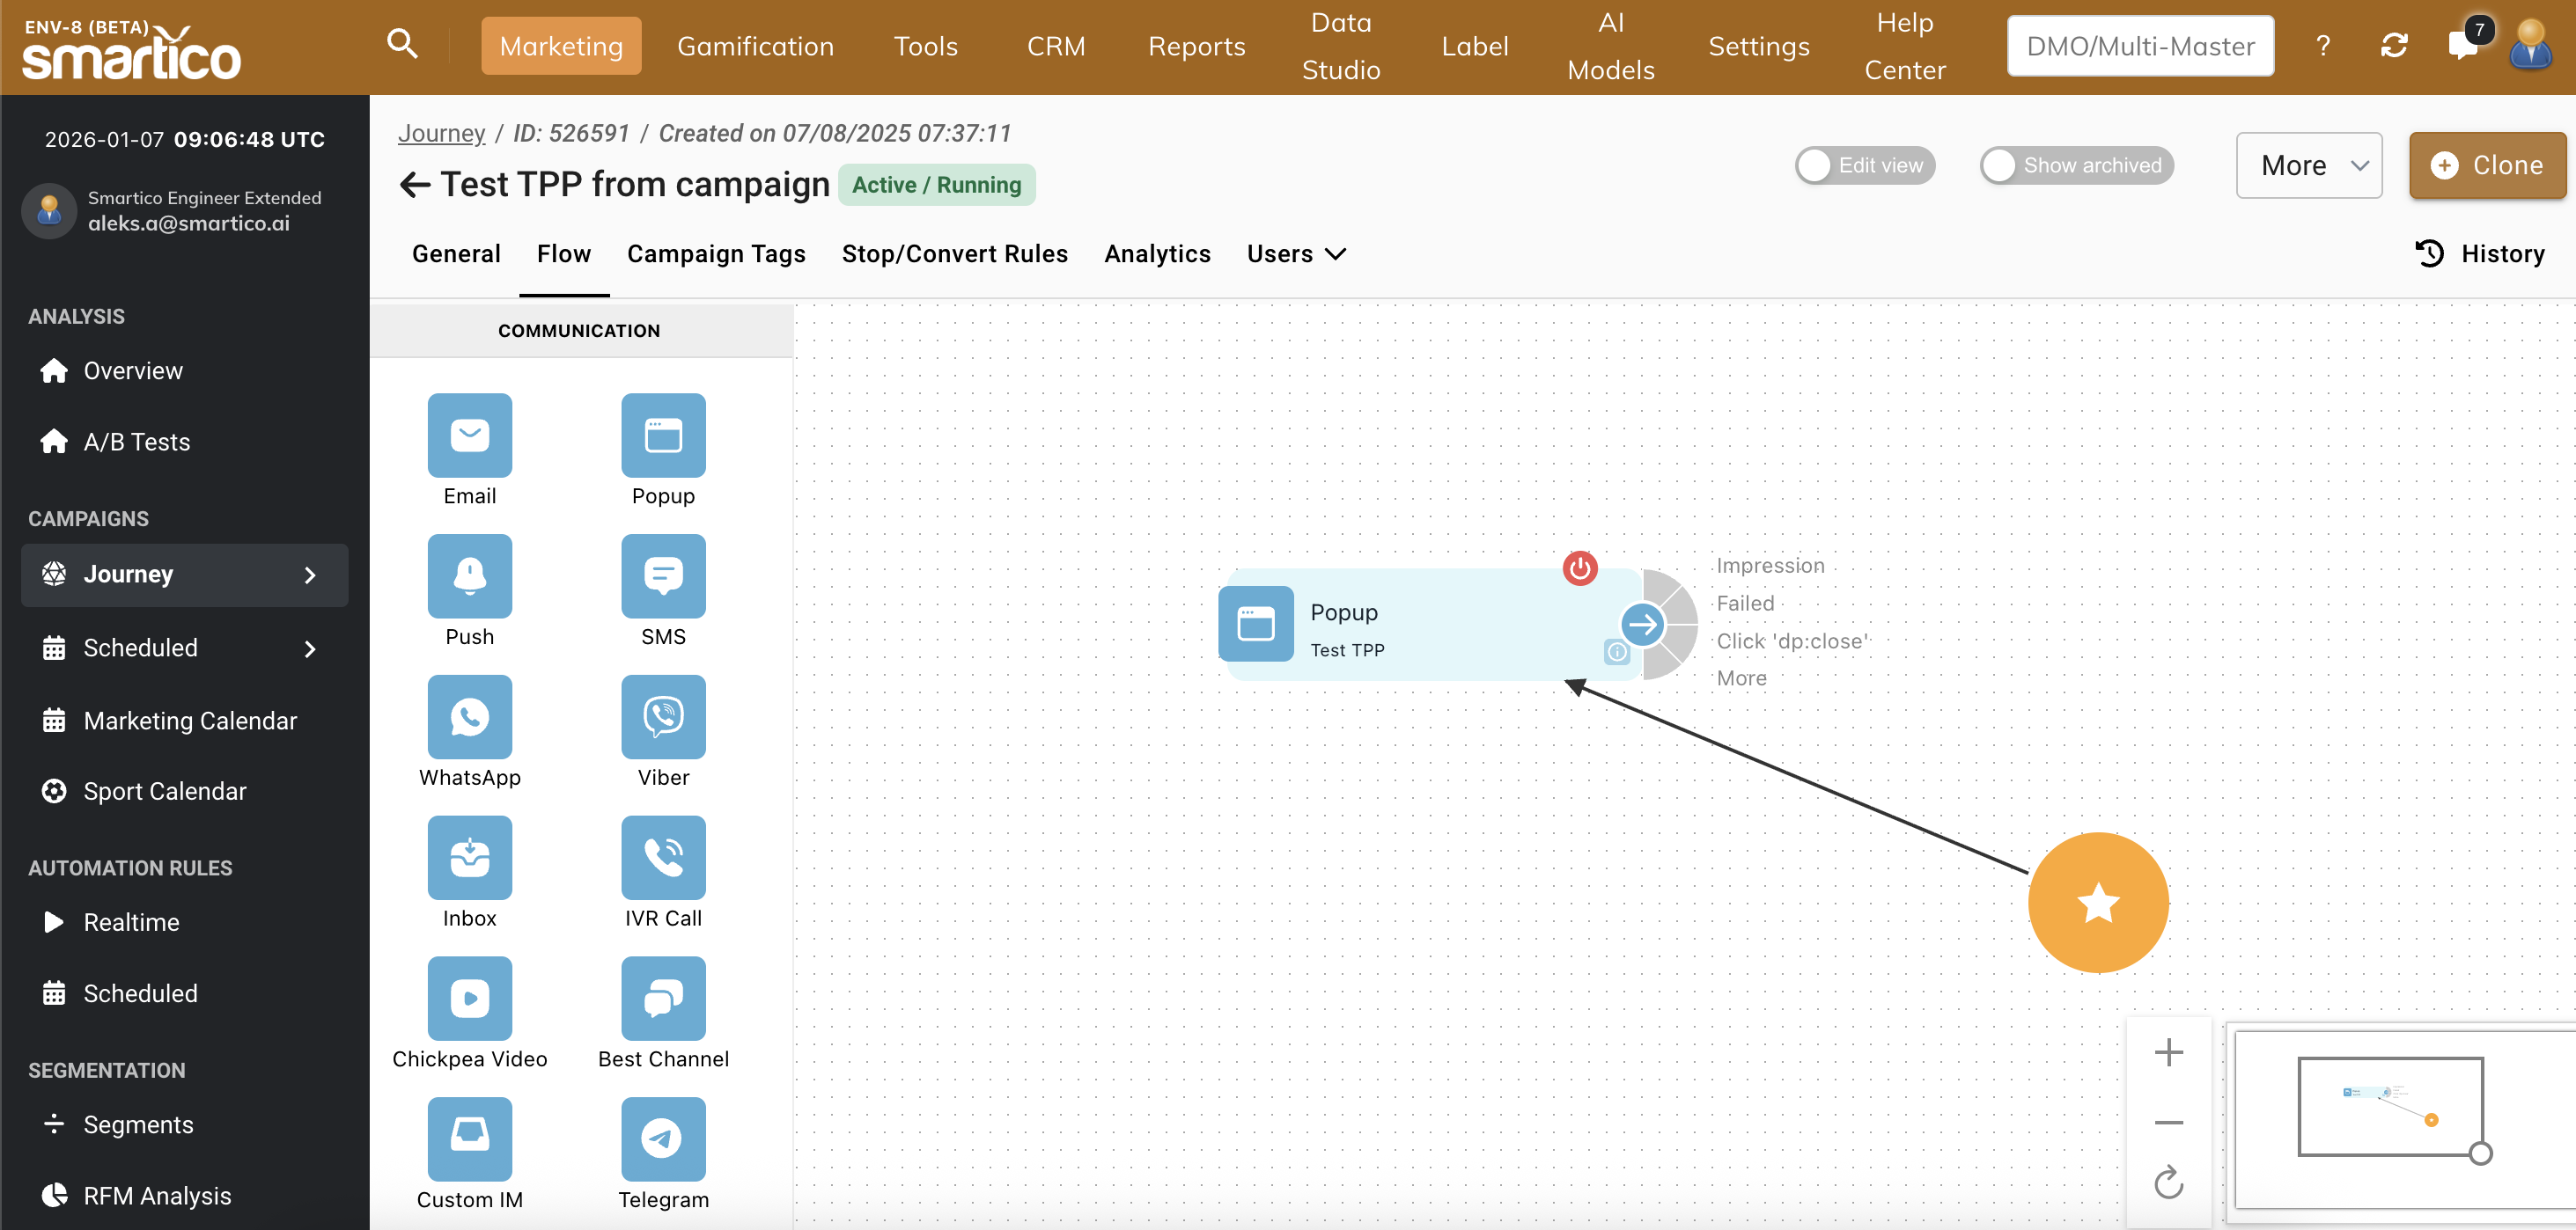
Task: Click the reset view rotate icon
Action: (x=2168, y=1182)
